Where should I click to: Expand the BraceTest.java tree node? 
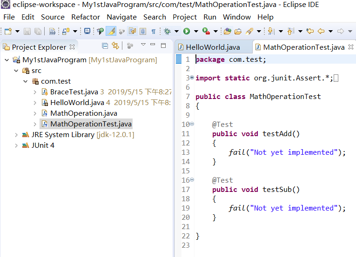pyautogui.click(x=35, y=92)
